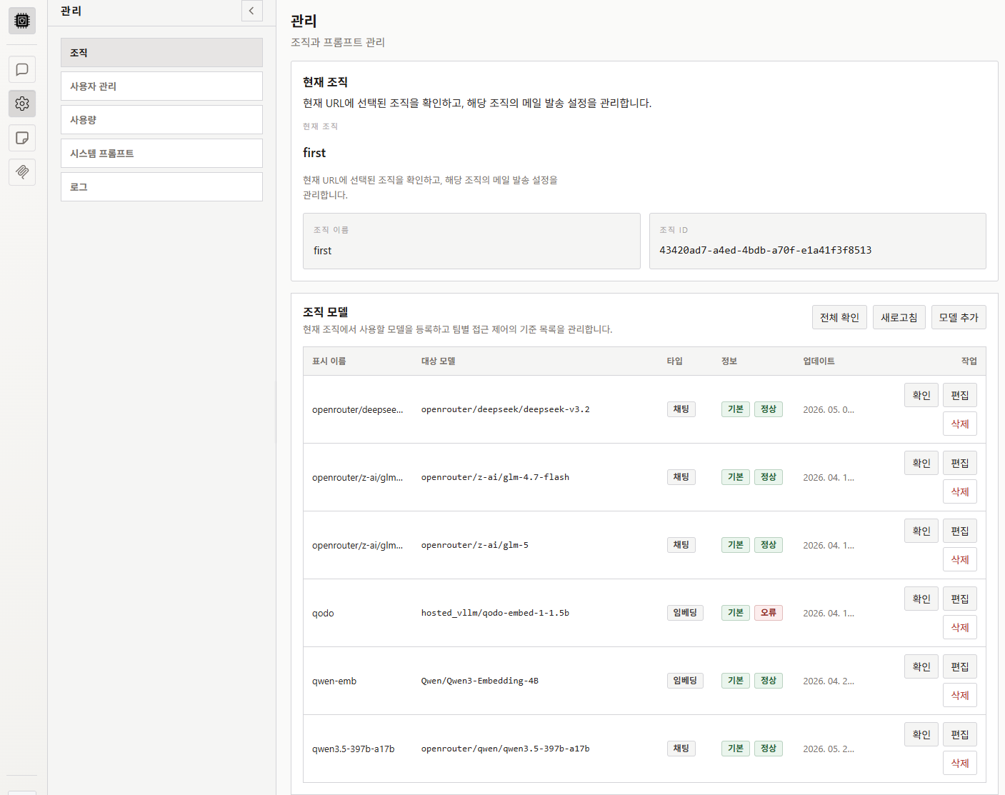The width and height of the screenshot is (1005, 795).
Task: Open the chat bubble icon in sidebar
Action: (x=22, y=69)
